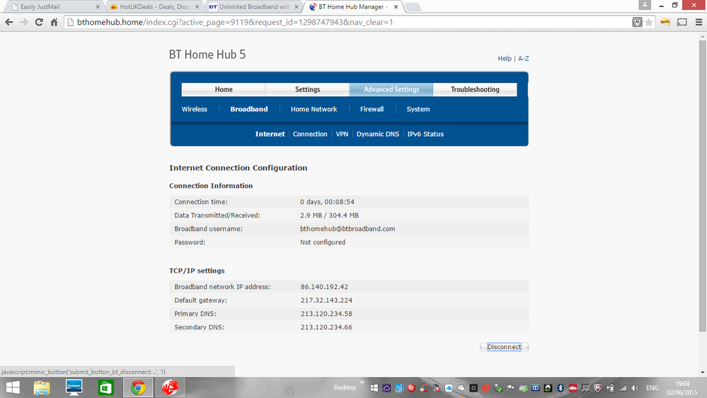Open the Google Cast extension icon

click(682, 22)
